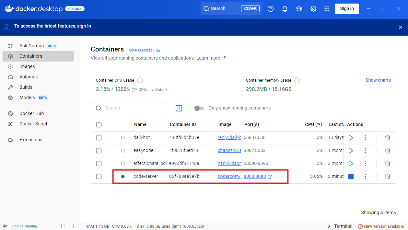Open more actions menu for affectionate_poi
408x230 pixels.
(365, 164)
